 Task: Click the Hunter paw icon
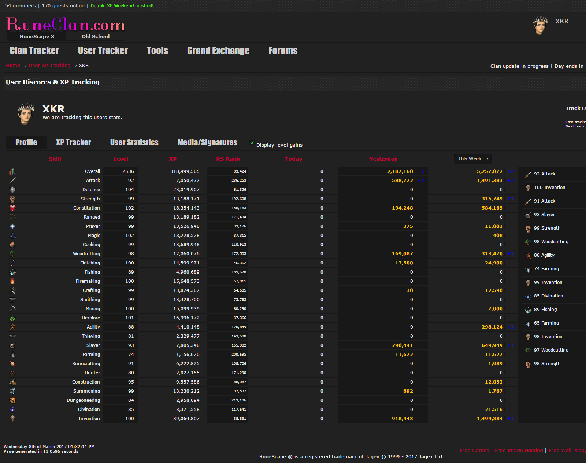pos(12,373)
